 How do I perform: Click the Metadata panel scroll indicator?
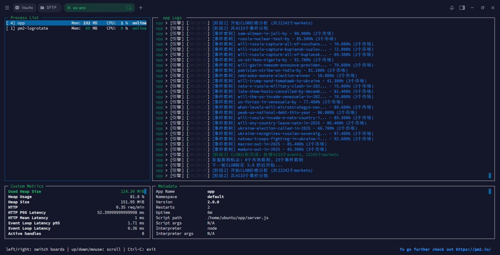(x=490, y=191)
